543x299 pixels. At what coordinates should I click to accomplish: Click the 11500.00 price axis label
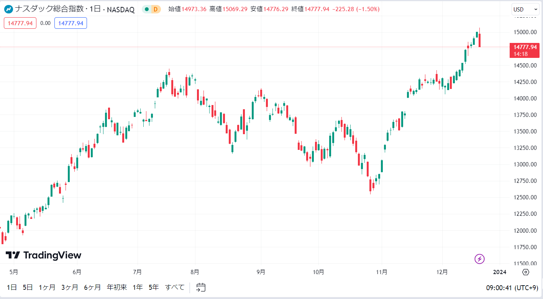click(x=525, y=264)
